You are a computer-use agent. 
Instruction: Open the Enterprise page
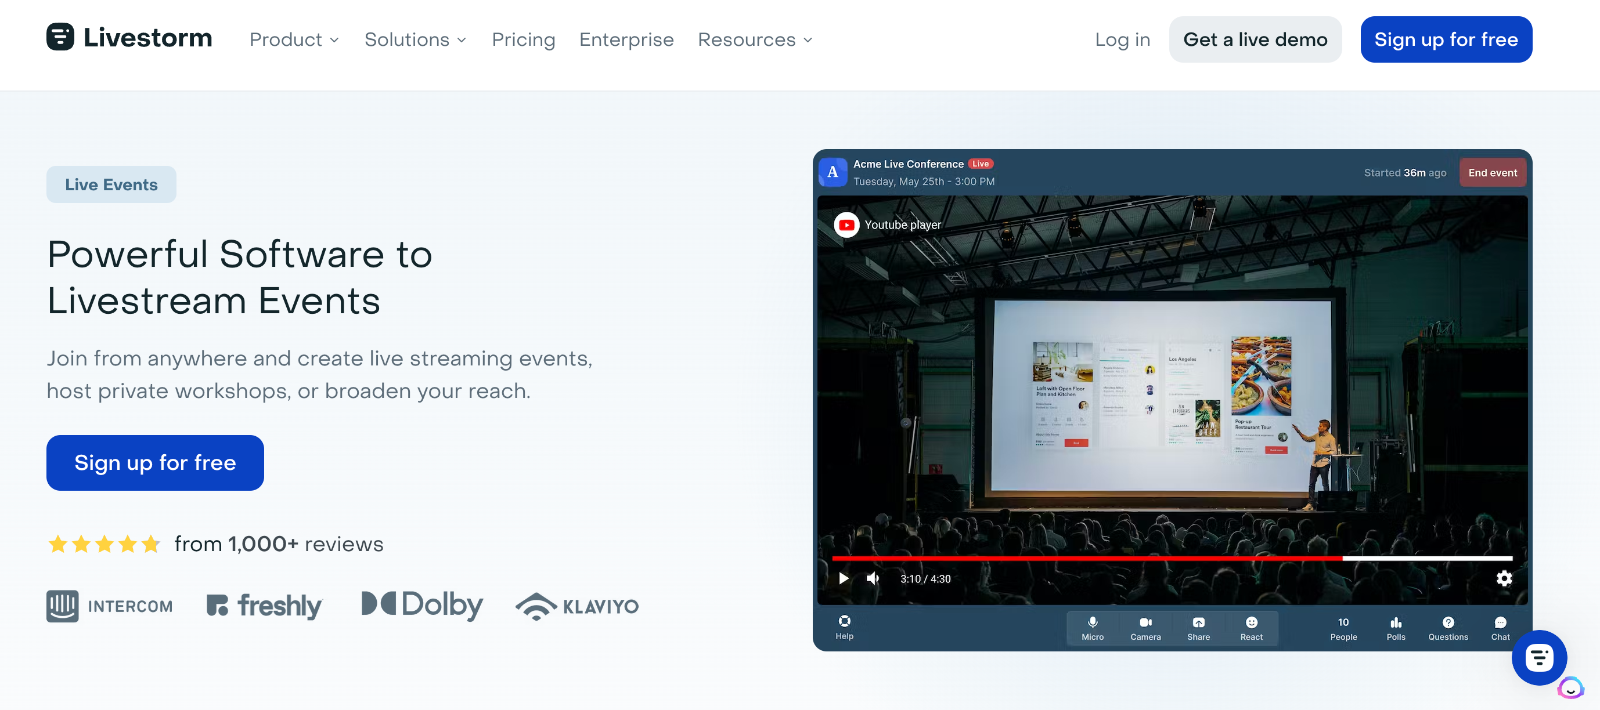(x=626, y=39)
